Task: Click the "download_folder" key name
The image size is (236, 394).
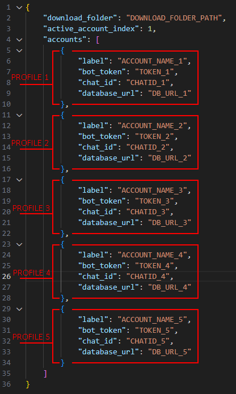Action: coord(78,18)
